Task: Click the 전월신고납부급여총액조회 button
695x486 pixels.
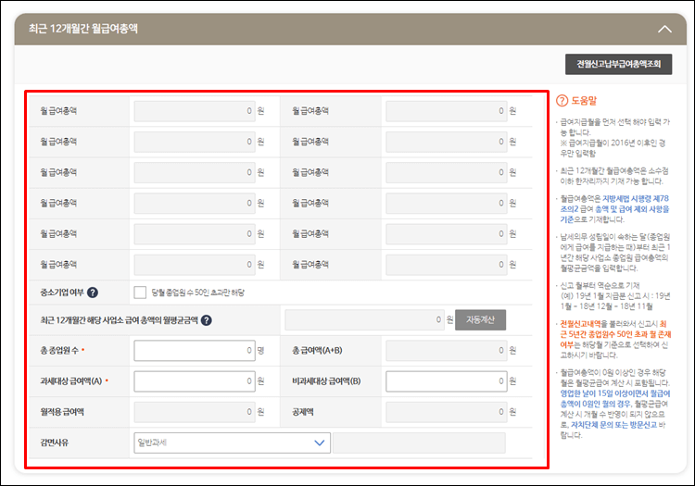Action: [618, 64]
